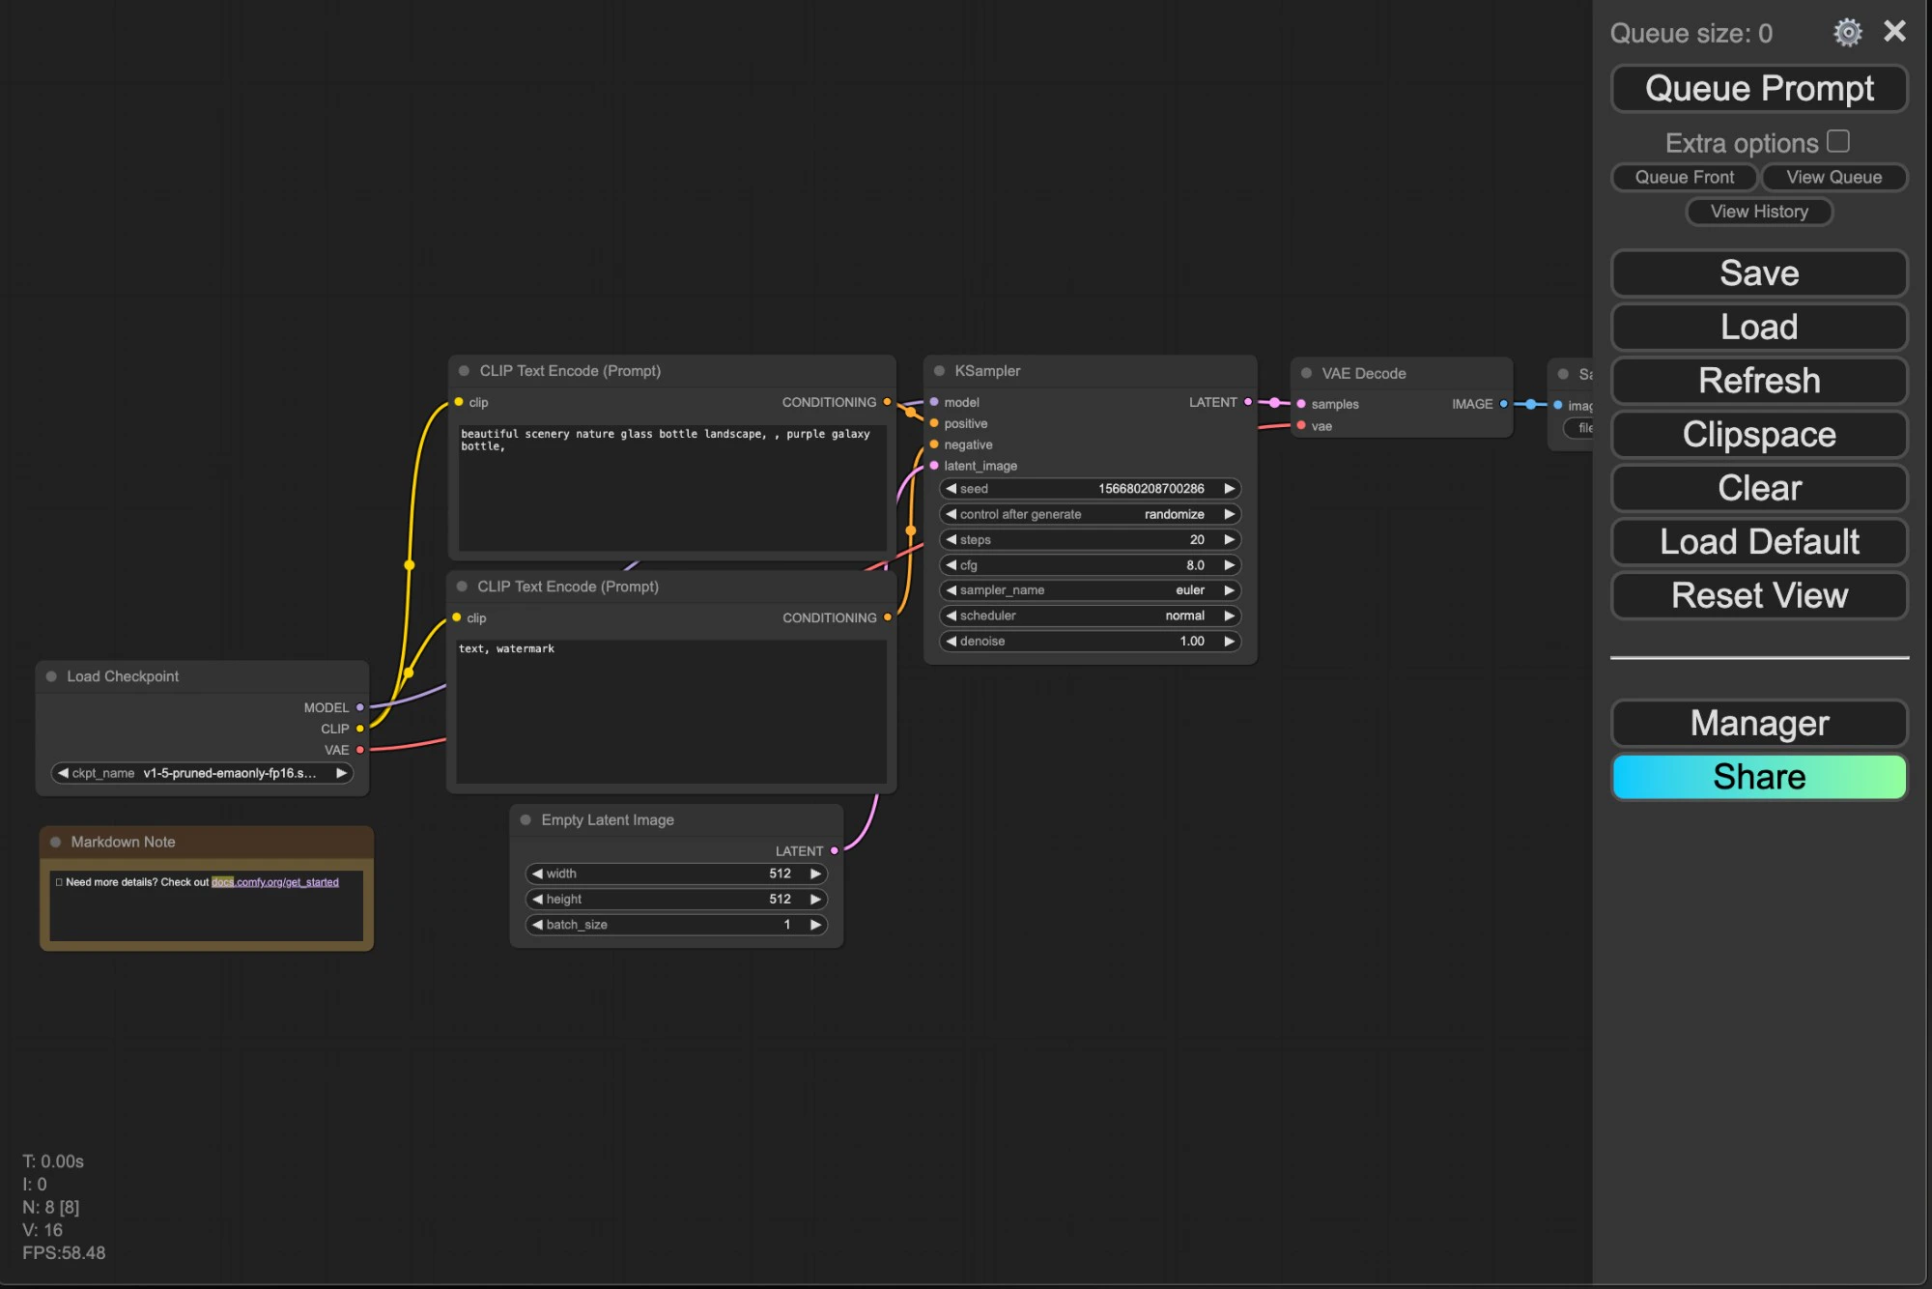This screenshot has width=1932, height=1289.
Task: Click the View History menu item
Action: click(1758, 211)
